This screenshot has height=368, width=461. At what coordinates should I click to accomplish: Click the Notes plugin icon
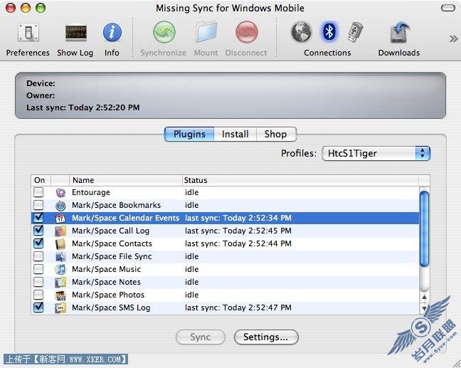pyautogui.click(x=60, y=283)
